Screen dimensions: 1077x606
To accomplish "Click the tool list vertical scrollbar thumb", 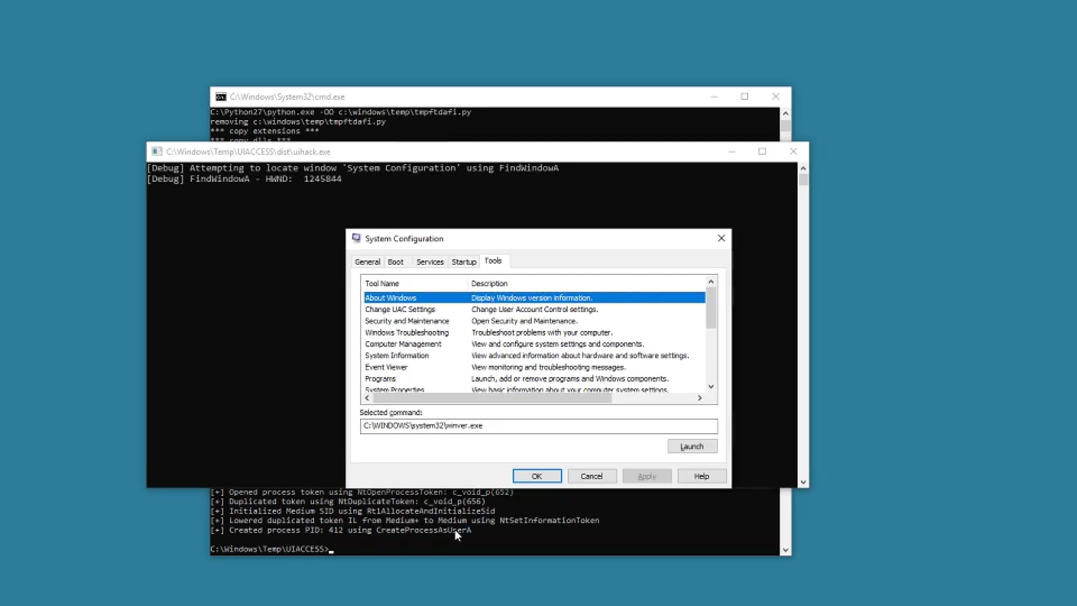I will point(711,308).
